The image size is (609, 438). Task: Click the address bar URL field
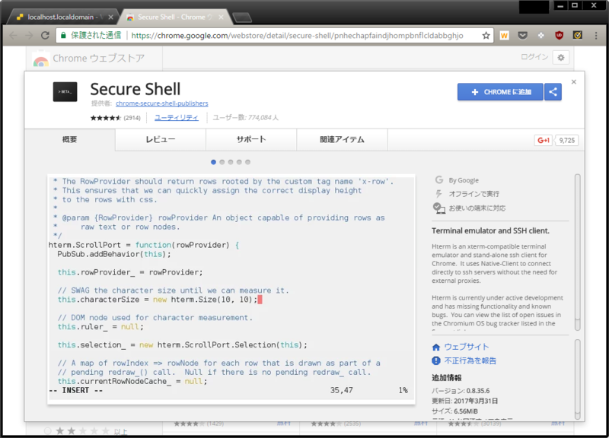(297, 36)
